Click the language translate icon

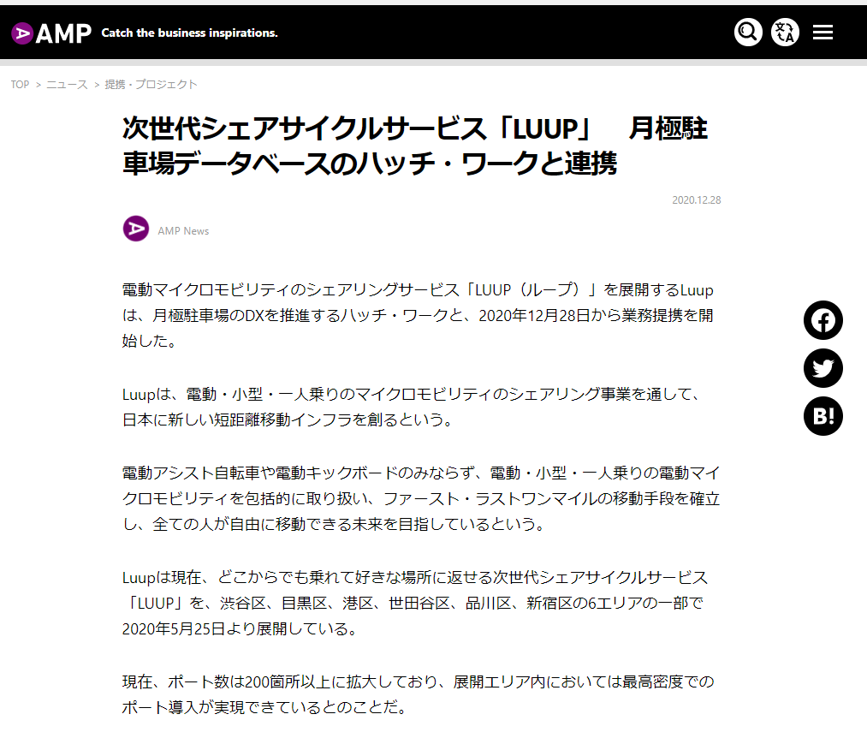tap(785, 33)
